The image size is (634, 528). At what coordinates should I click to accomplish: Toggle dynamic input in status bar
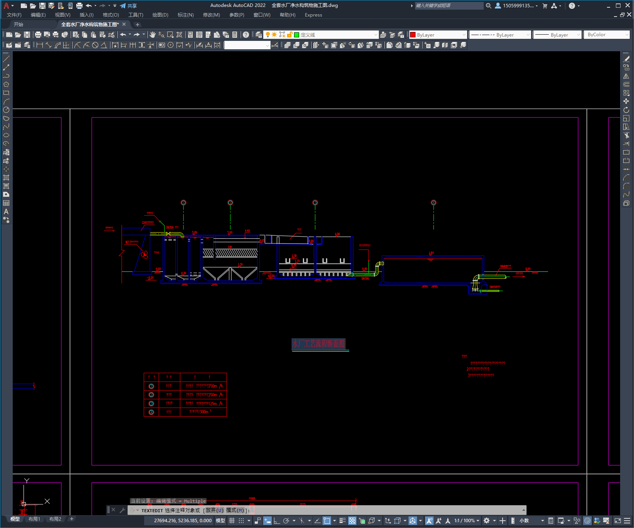click(267, 521)
